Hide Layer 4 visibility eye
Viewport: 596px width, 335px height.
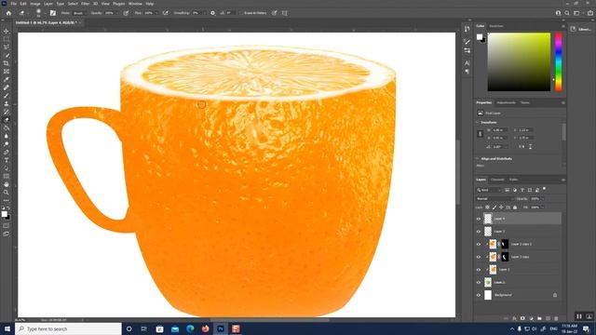(479, 219)
